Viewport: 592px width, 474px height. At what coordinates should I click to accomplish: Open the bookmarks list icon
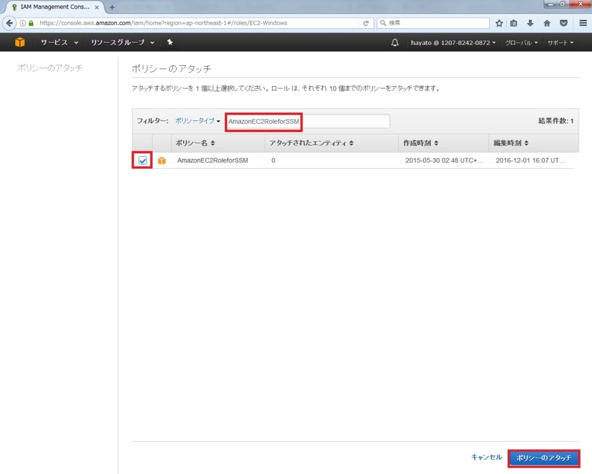[x=513, y=23]
